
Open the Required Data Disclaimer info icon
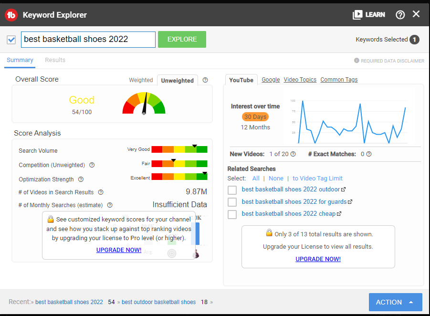(x=357, y=60)
